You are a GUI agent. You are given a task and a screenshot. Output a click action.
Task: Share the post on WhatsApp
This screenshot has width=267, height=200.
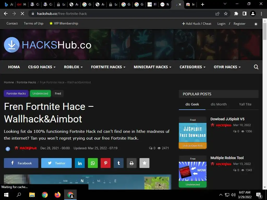pos(93,163)
